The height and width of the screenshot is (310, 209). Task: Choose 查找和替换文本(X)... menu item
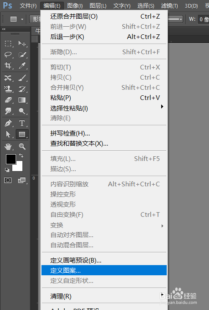coord(104,144)
